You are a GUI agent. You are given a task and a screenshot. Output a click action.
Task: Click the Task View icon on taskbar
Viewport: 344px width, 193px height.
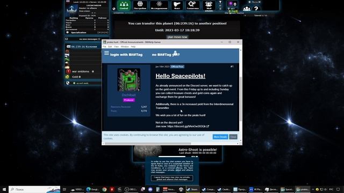(64, 189)
